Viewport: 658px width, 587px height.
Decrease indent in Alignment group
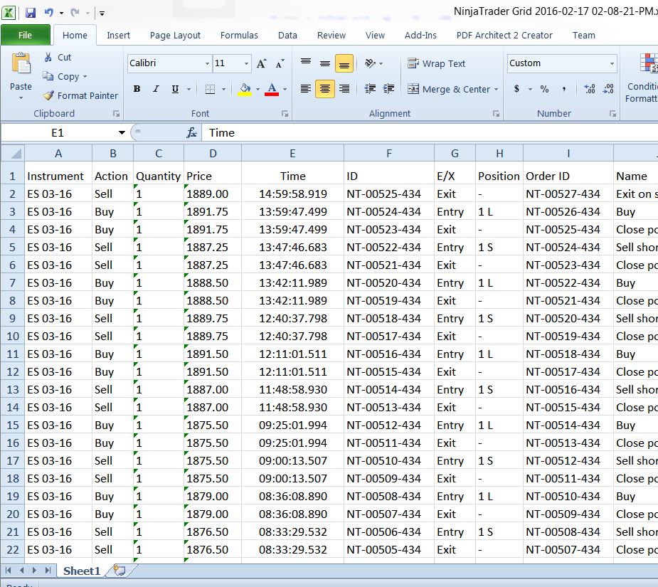point(370,89)
